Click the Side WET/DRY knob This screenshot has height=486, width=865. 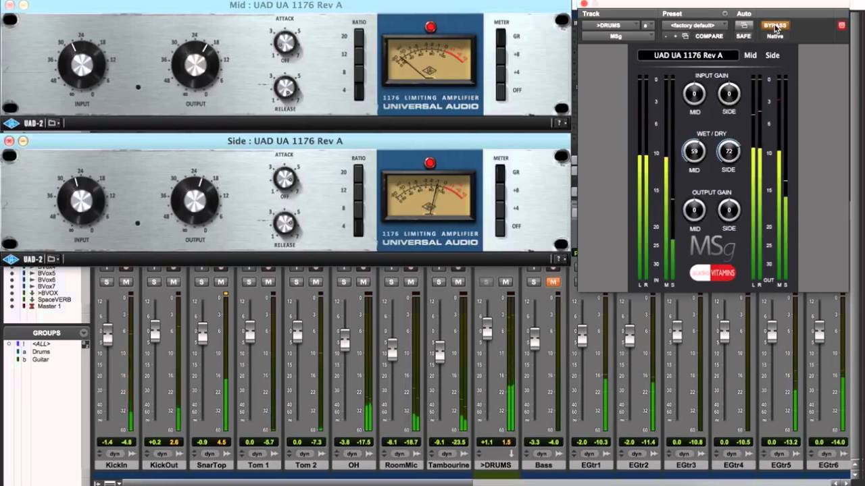pos(728,152)
